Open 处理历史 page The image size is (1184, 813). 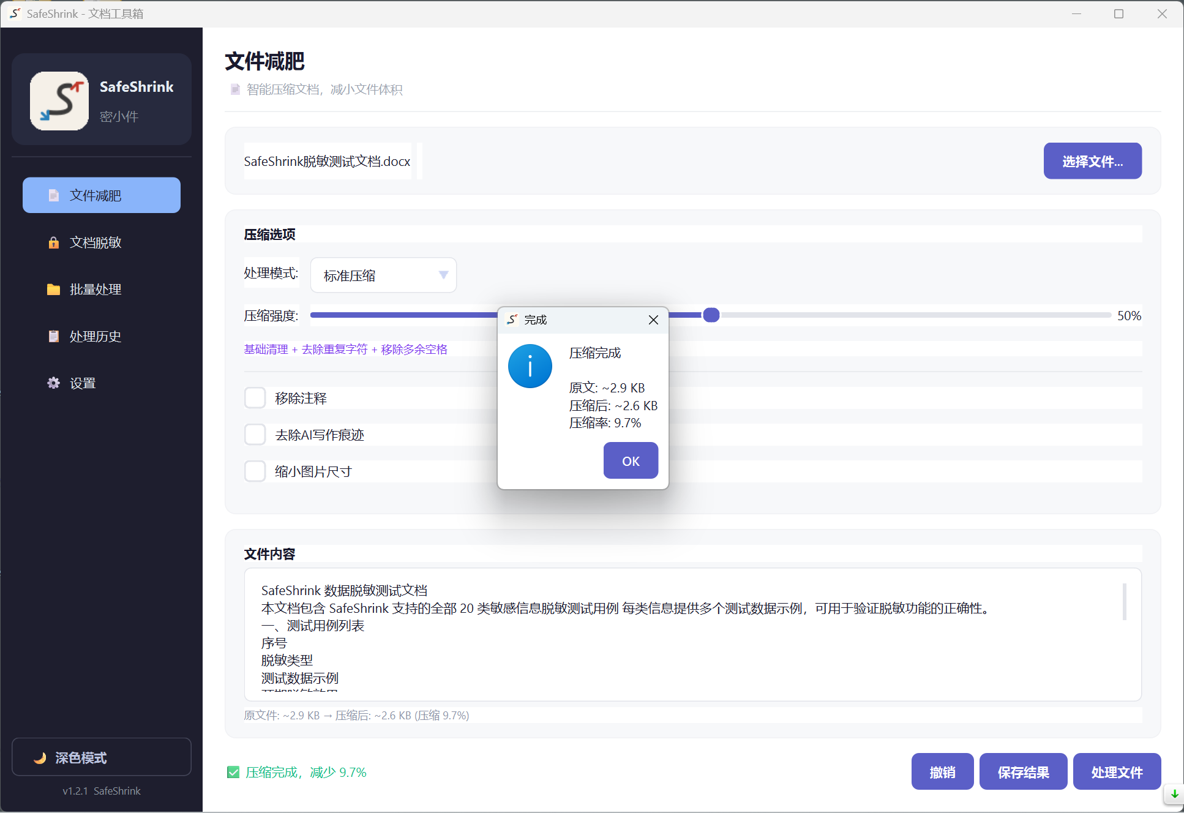[102, 336]
